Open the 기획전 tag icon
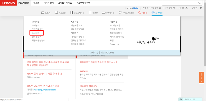This screenshot has width=206, height=101. click(139, 13)
